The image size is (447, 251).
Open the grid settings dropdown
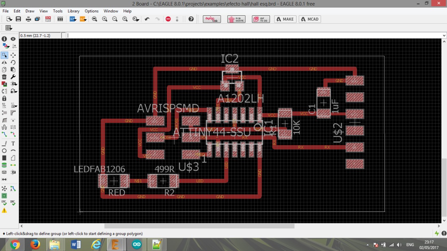pos(9,28)
